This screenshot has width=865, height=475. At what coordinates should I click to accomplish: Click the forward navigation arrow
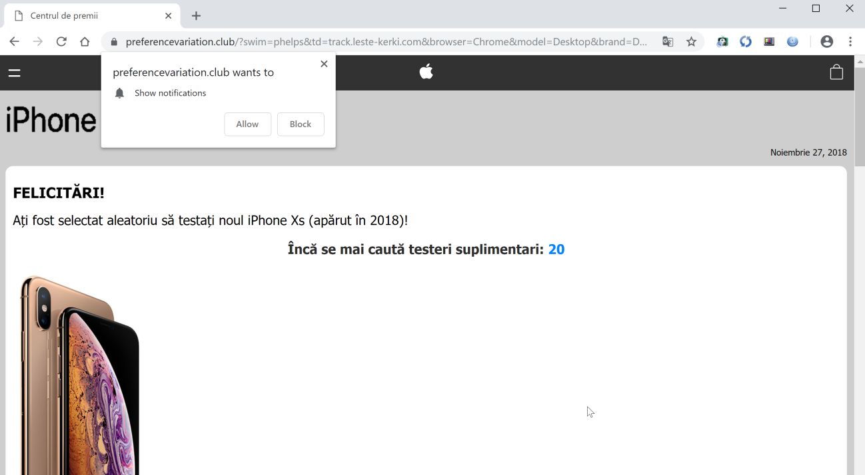[38, 41]
